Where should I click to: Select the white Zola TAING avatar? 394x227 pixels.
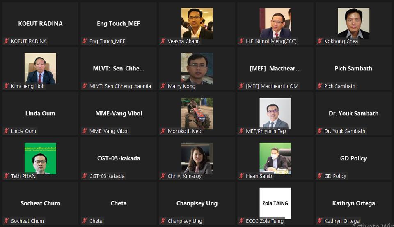coord(275,203)
